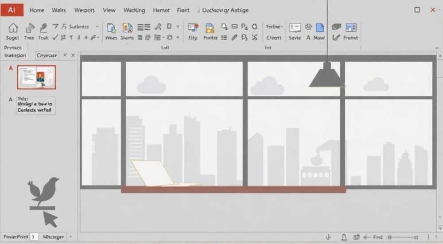This screenshot has height=244, width=443.
Task: Click the Cteent button
Action: 274,38
